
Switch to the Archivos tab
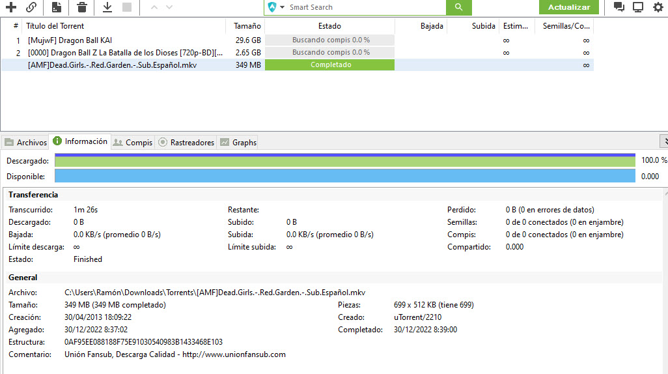pyautogui.click(x=25, y=143)
